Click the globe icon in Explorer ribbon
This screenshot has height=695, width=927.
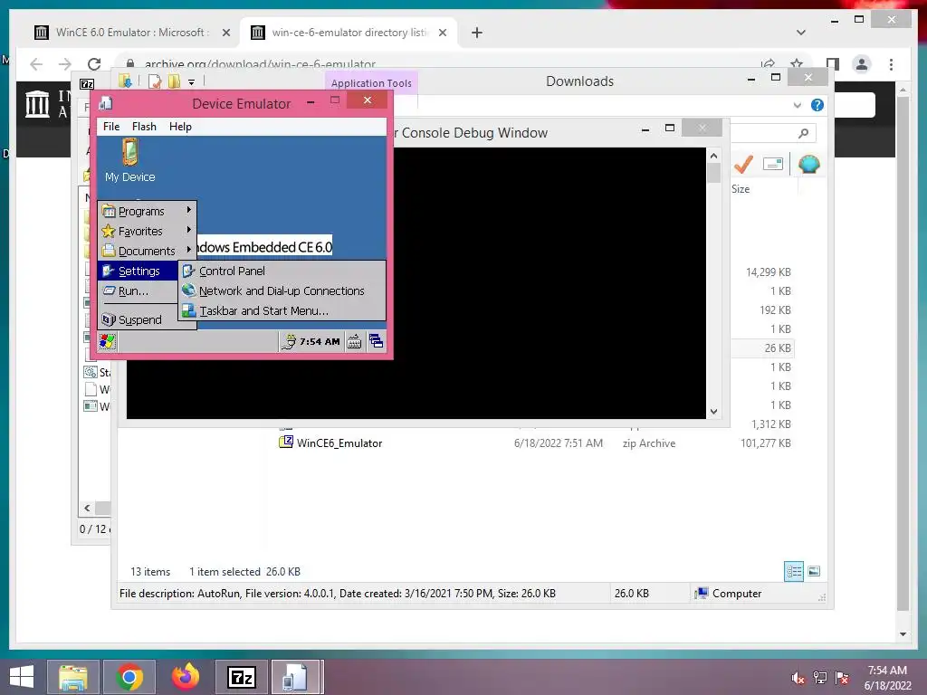pos(808,164)
